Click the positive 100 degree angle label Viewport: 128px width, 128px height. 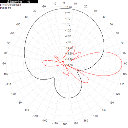[x=125, y=74]
